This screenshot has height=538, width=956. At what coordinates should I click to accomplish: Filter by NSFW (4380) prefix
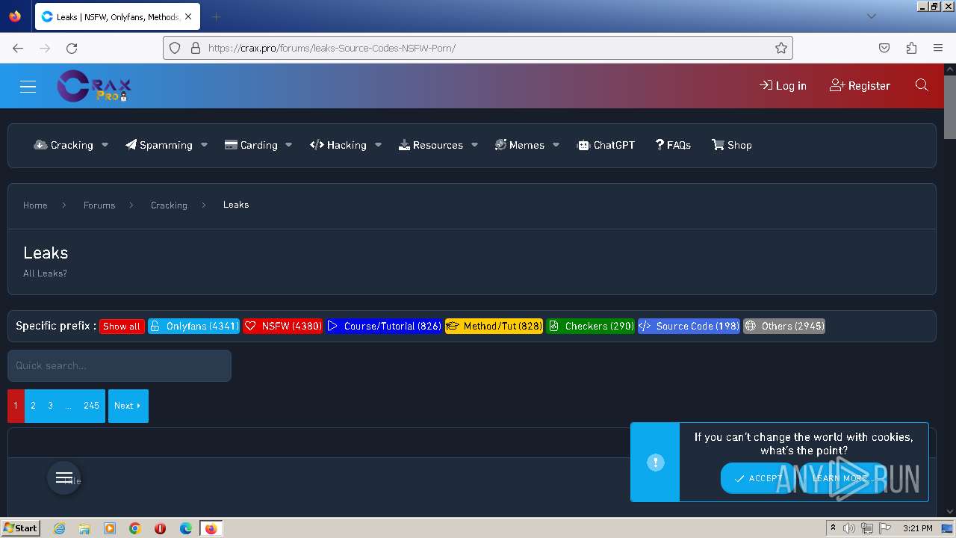pos(283,326)
